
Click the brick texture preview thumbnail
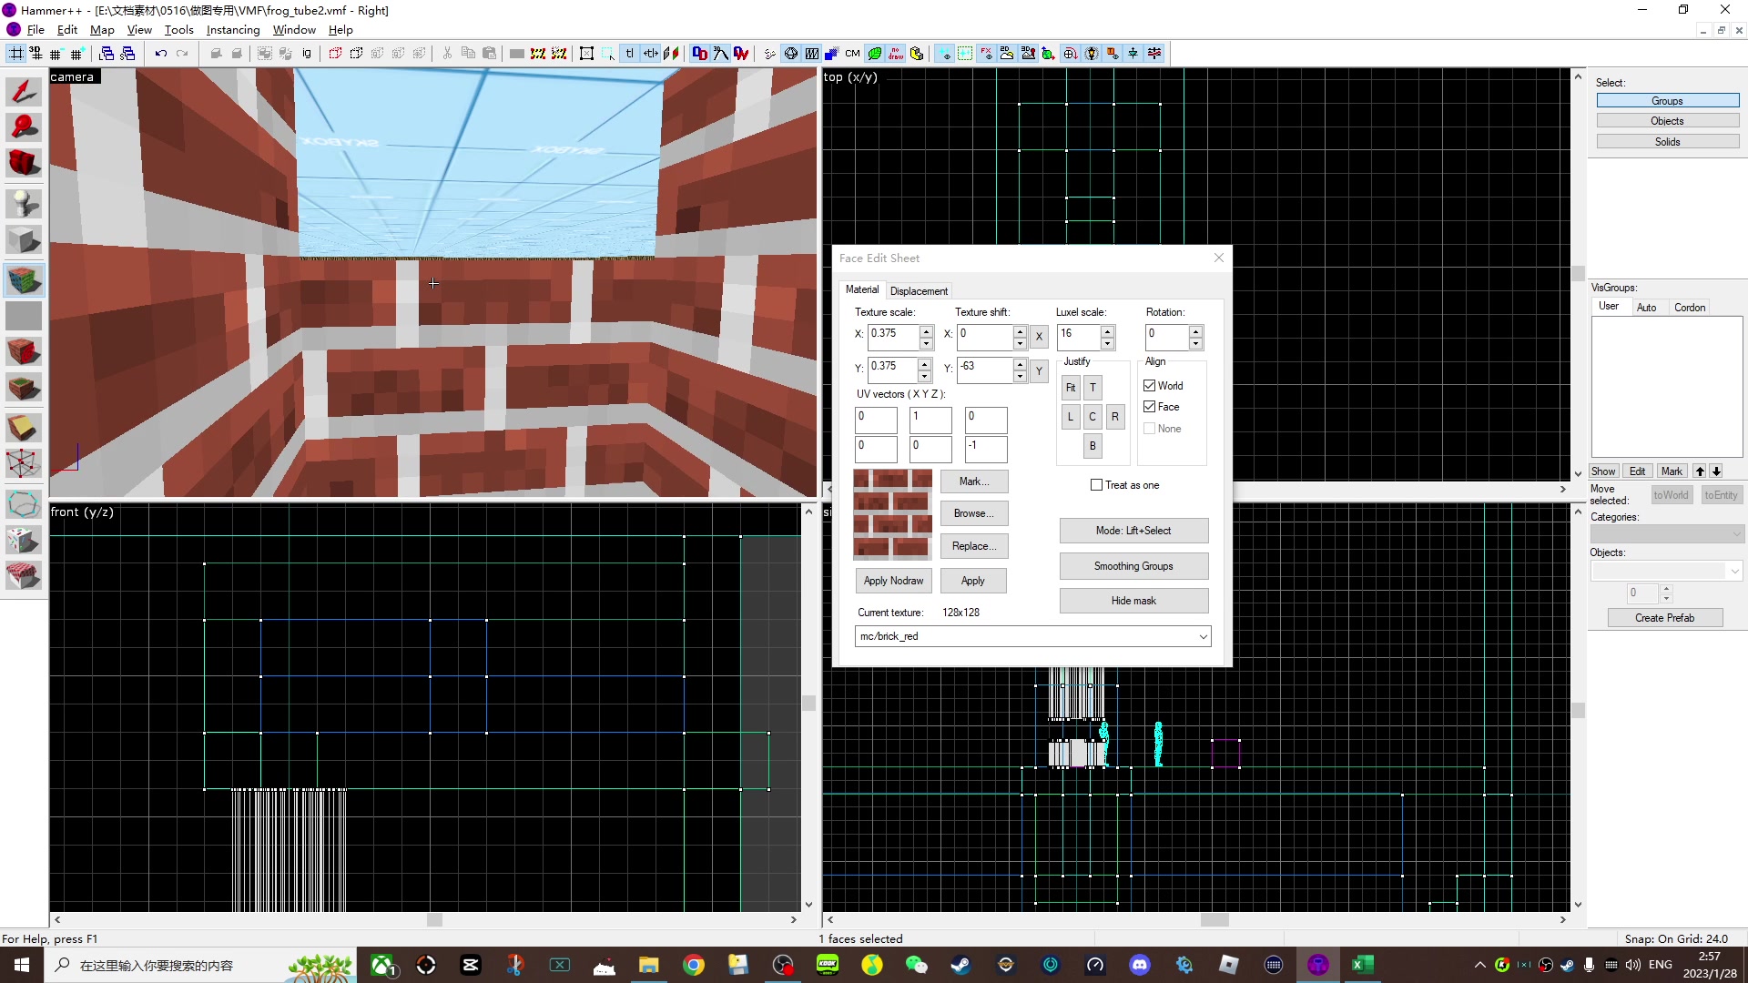tap(892, 513)
